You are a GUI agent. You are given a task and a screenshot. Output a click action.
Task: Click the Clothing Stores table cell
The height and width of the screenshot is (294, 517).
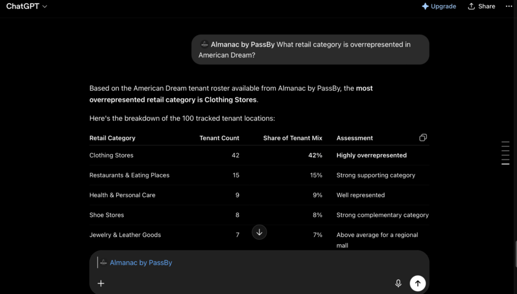tap(112, 155)
